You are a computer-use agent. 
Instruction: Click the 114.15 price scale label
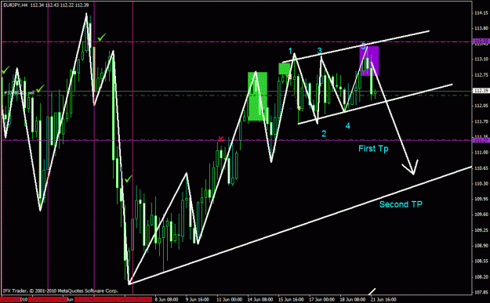click(481, 13)
